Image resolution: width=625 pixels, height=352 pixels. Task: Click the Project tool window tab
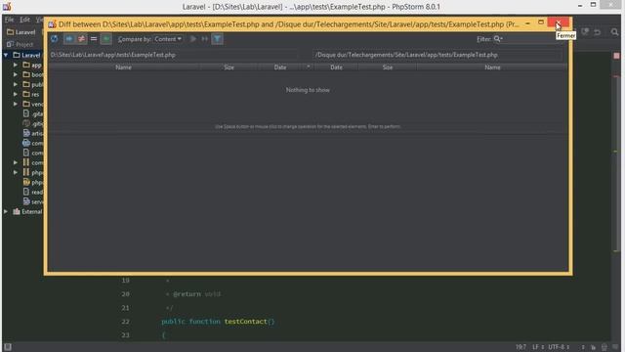pos(20,44)
